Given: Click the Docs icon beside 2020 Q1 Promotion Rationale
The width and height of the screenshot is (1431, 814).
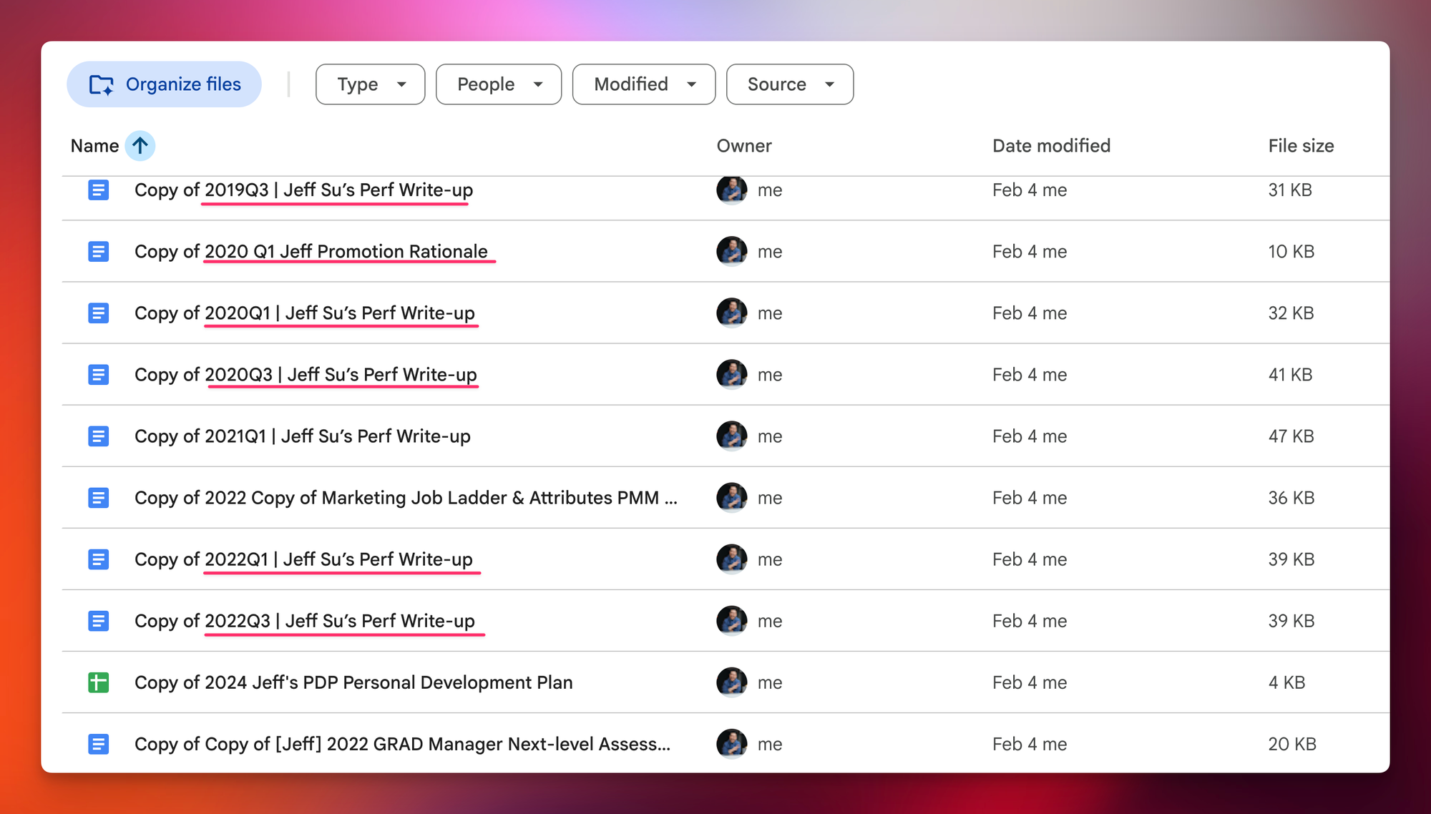Looking at the screenshot, I should coord(99,252).
